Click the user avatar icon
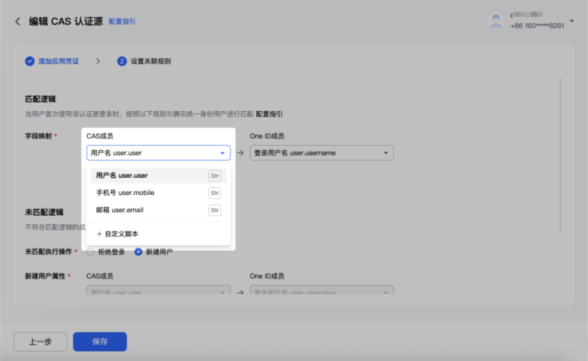This screenshot has height=361, width=588. [496, 21]
